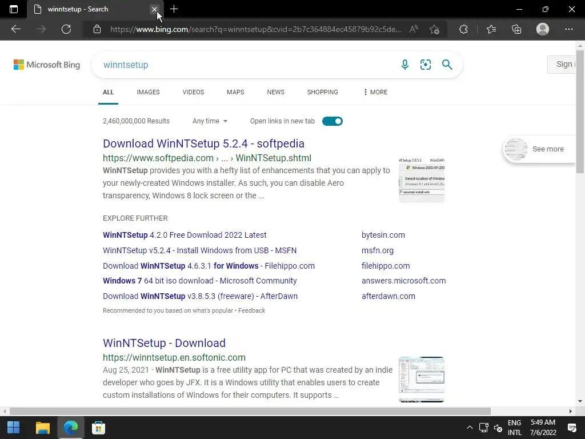
Task: Click msfn.org domain link
Action: [x=378, y=250]
